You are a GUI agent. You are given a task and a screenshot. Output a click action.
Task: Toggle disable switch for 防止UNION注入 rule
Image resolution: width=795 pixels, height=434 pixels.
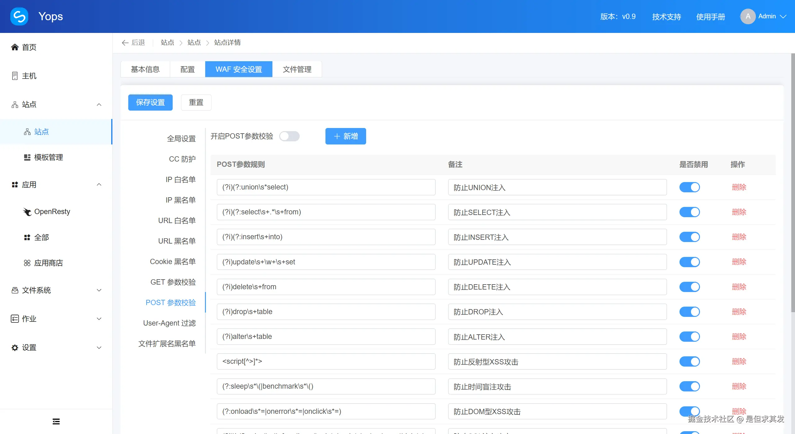pos(689,187)
